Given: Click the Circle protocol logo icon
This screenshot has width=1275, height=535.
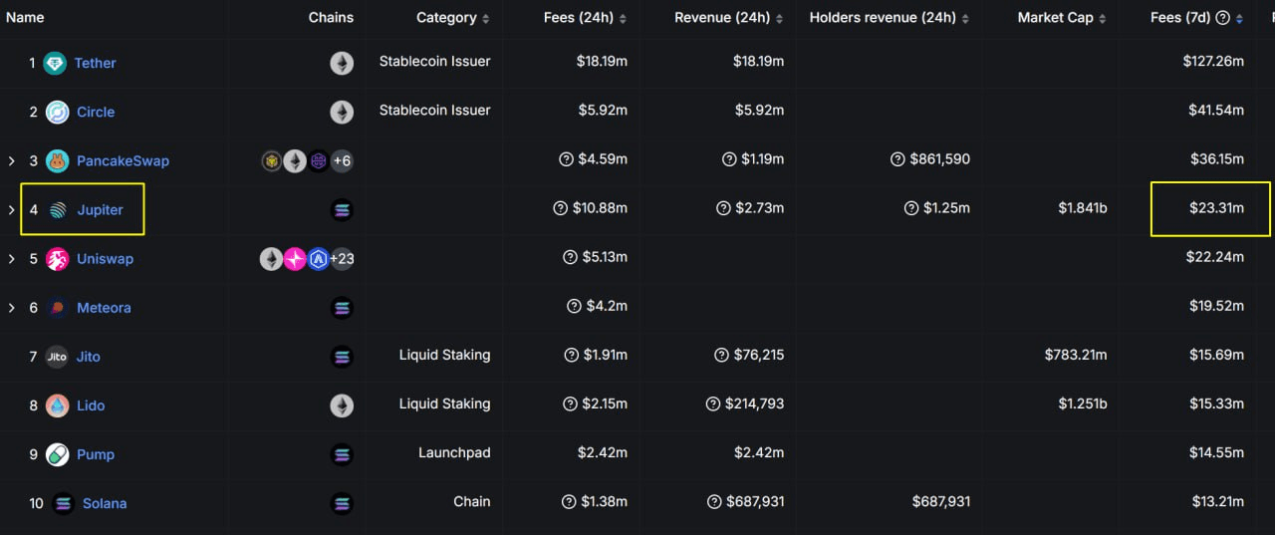Looking at the screenshot, I should point(57,112).
